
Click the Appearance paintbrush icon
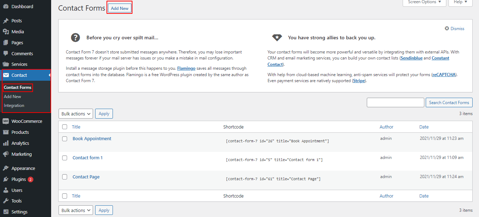coord(6,169)
